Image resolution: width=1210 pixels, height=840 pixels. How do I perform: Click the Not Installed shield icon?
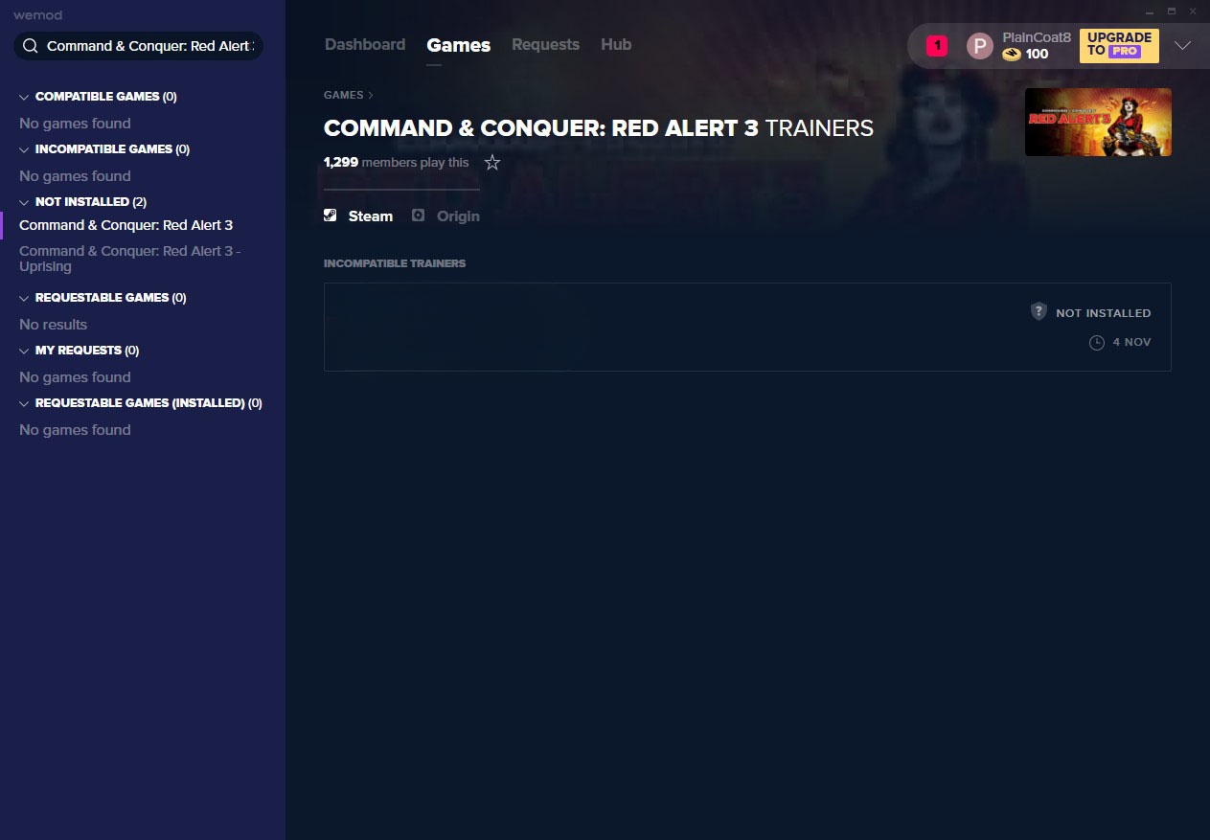click(x=1039, y=311)
